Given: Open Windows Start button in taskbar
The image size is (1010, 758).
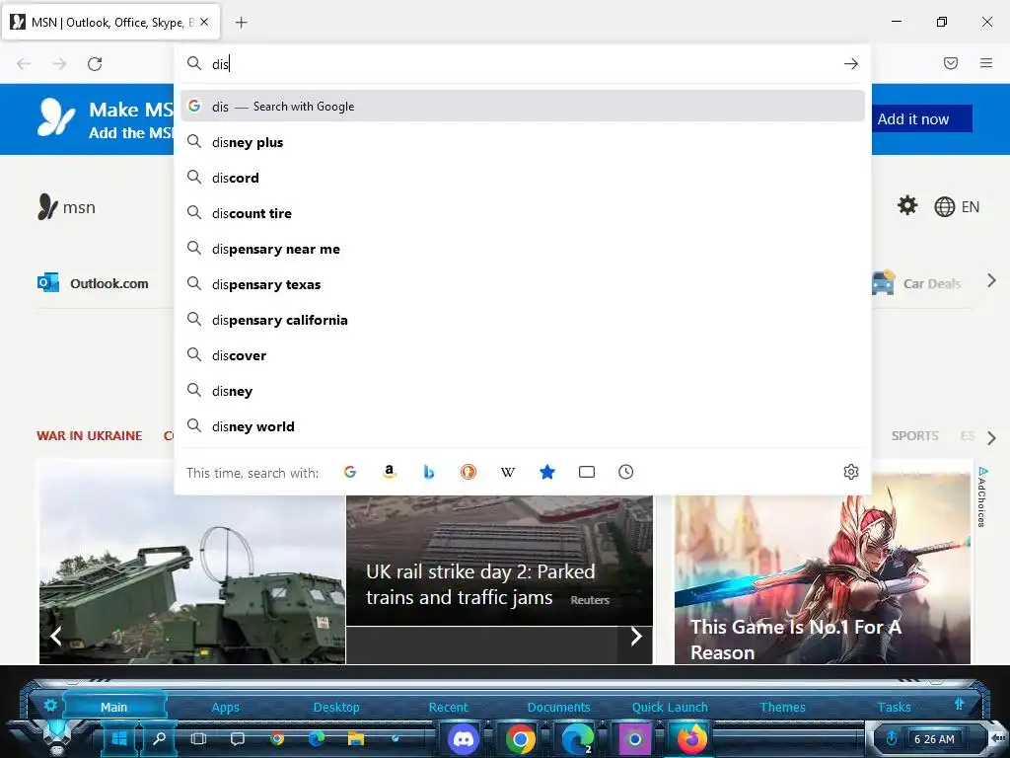Looking at the screenshot, I should coord(119,738).
